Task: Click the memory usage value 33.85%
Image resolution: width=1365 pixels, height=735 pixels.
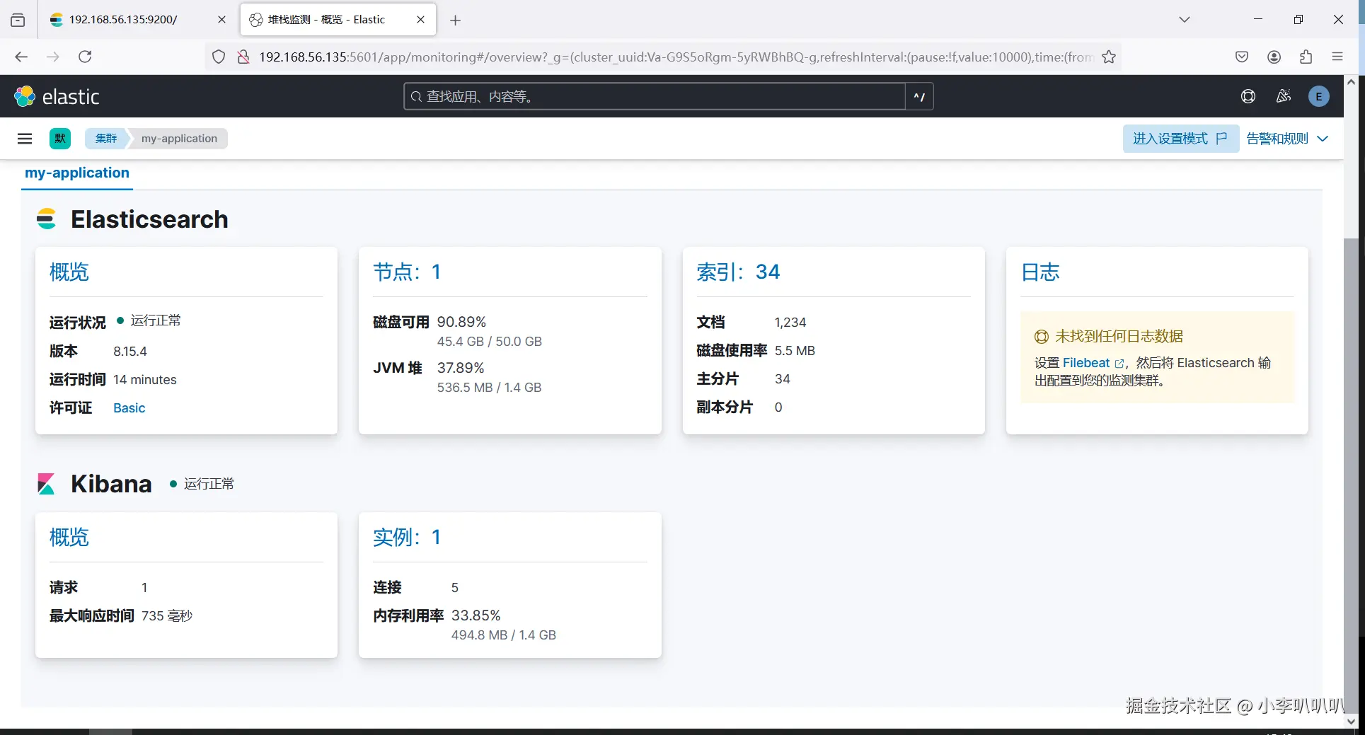Action: 476,615
